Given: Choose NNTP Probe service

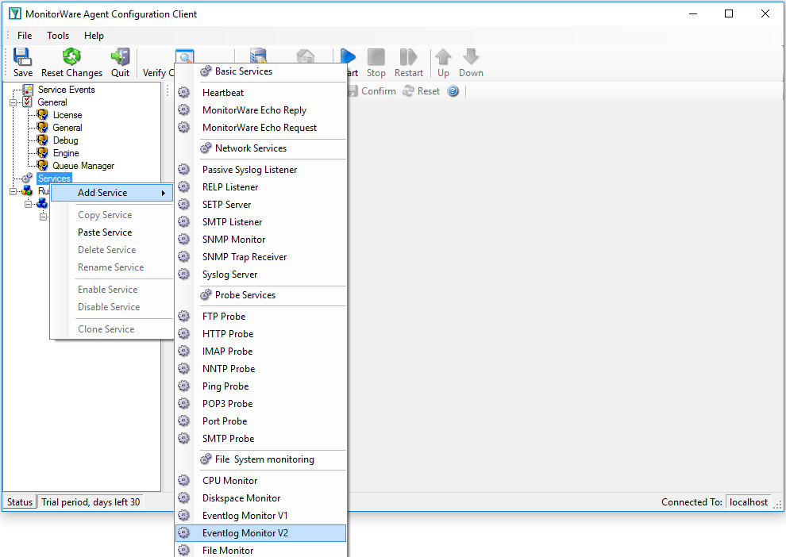Looking at the screenshot, I should coord(260,369).
